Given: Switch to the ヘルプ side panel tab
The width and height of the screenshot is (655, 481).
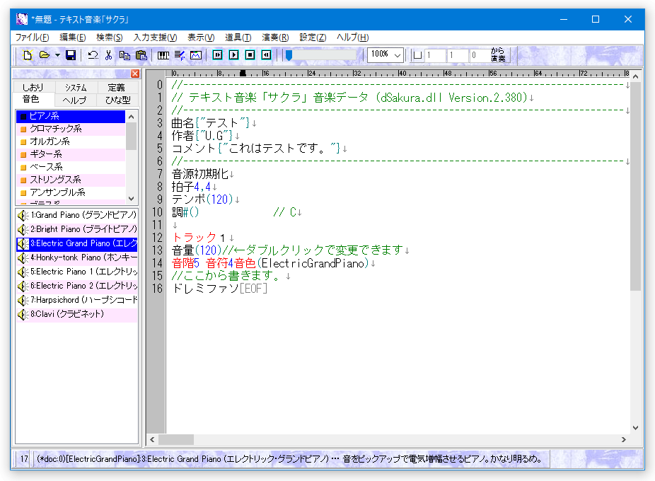Looking at the screenshot, I should point(74,100).
